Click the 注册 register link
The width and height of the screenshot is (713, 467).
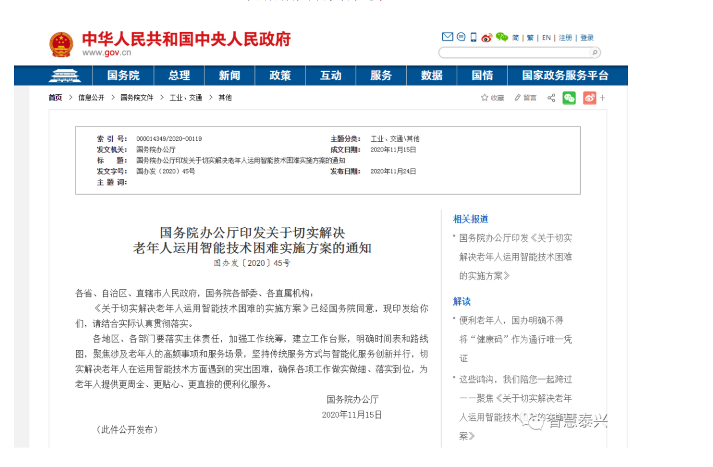coord(565,38)
